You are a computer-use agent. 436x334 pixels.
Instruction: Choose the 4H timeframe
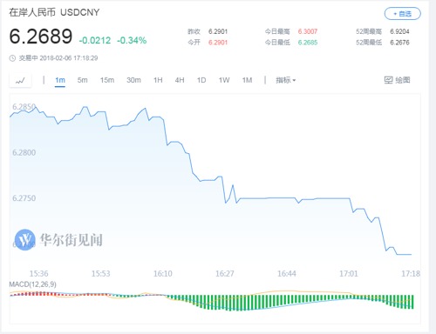(180, 80)
